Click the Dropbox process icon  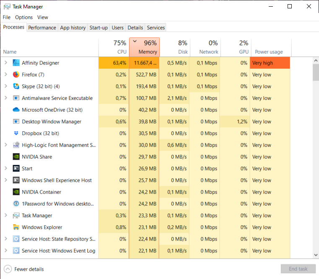(16, 133)
